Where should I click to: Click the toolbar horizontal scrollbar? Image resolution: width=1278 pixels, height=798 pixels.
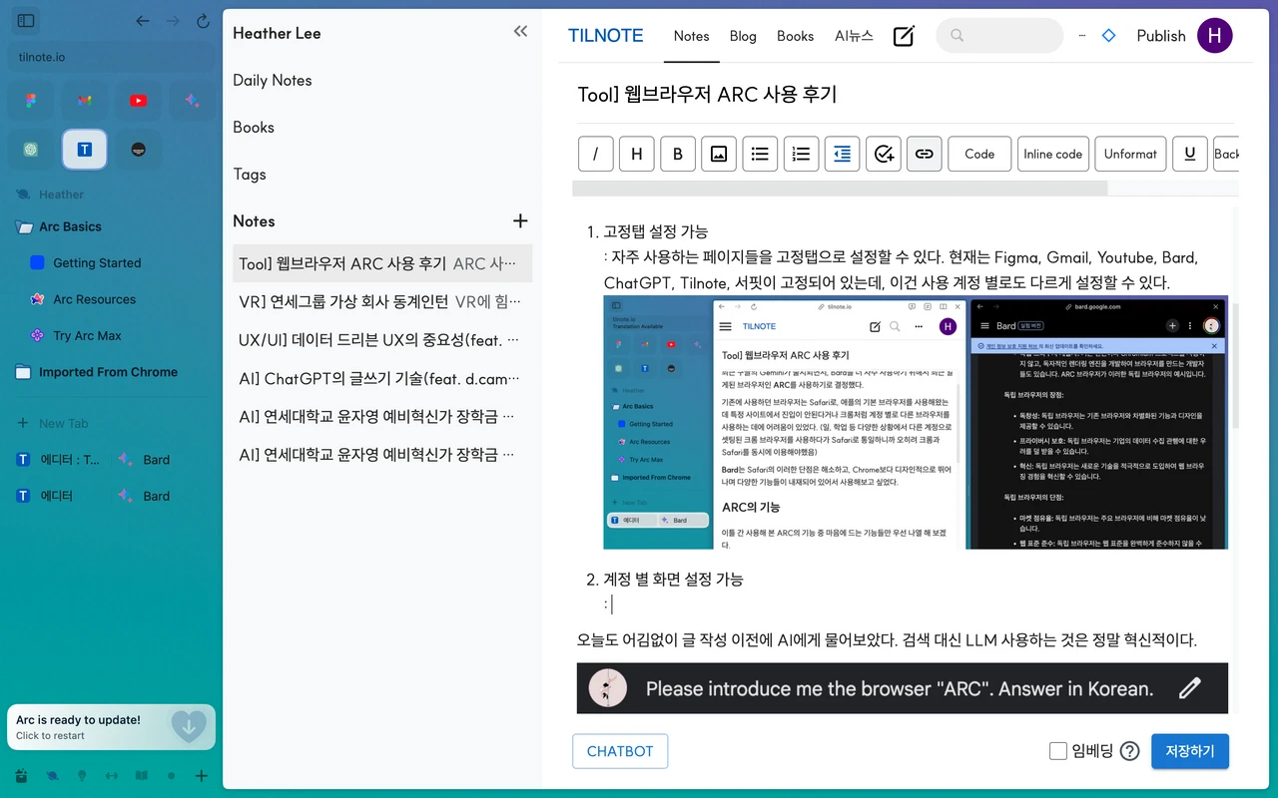click(x=840, y=189)
